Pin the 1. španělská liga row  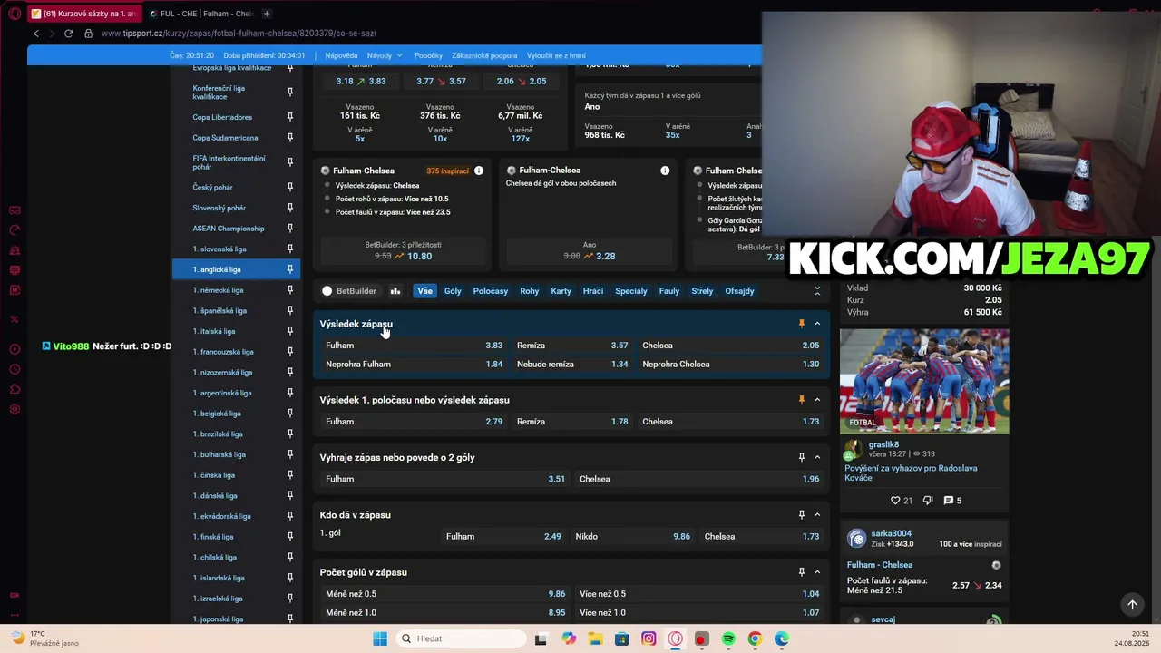click(290, 310)
